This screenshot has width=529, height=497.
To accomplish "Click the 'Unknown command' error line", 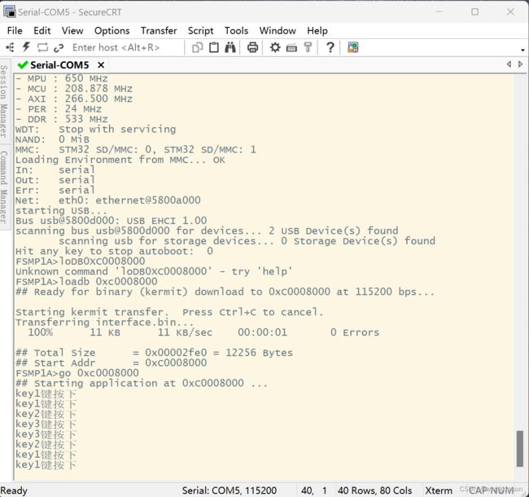I will [x=154, y=271].
